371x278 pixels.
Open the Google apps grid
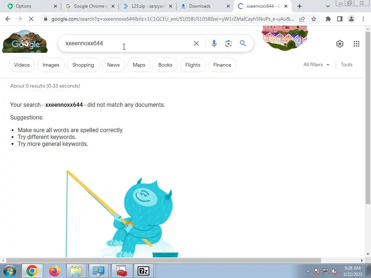coord(357,44)
